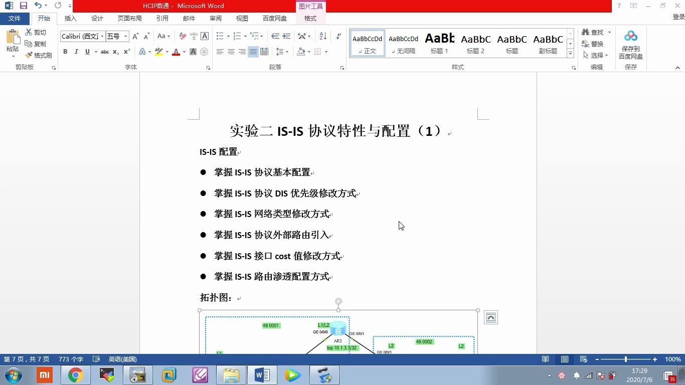Switch to the Insert (插入) tab
The image size is (685, 385).
[71, 19]
